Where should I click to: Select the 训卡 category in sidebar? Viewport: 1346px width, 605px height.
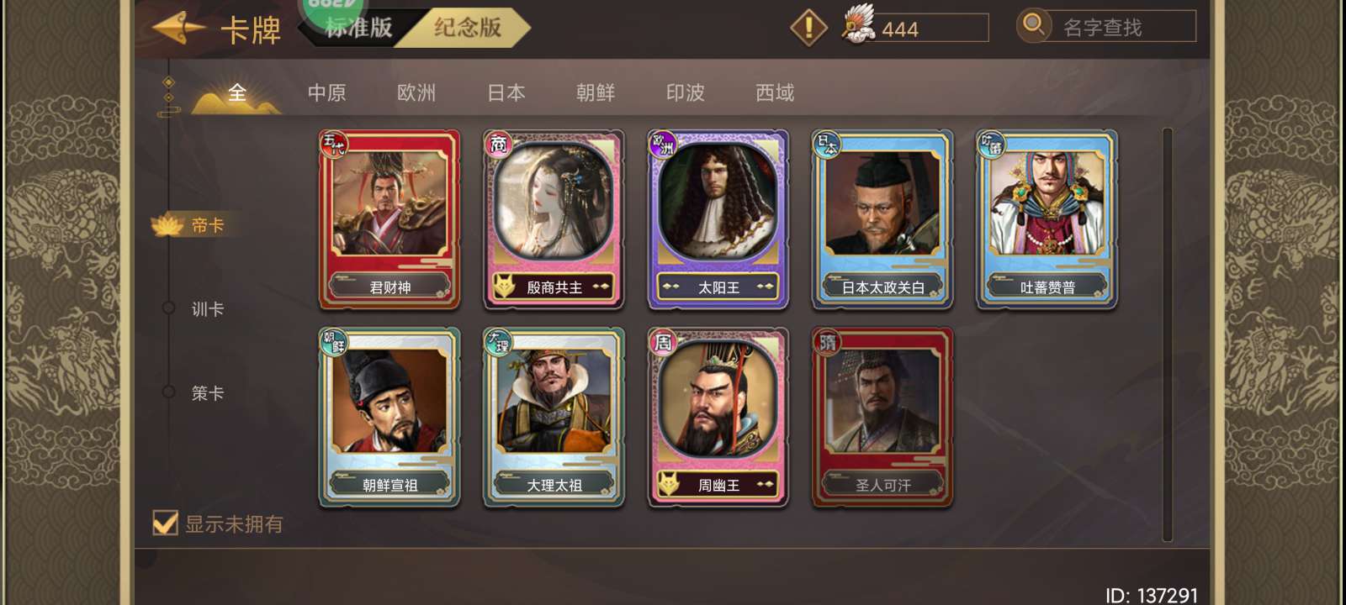207,309
